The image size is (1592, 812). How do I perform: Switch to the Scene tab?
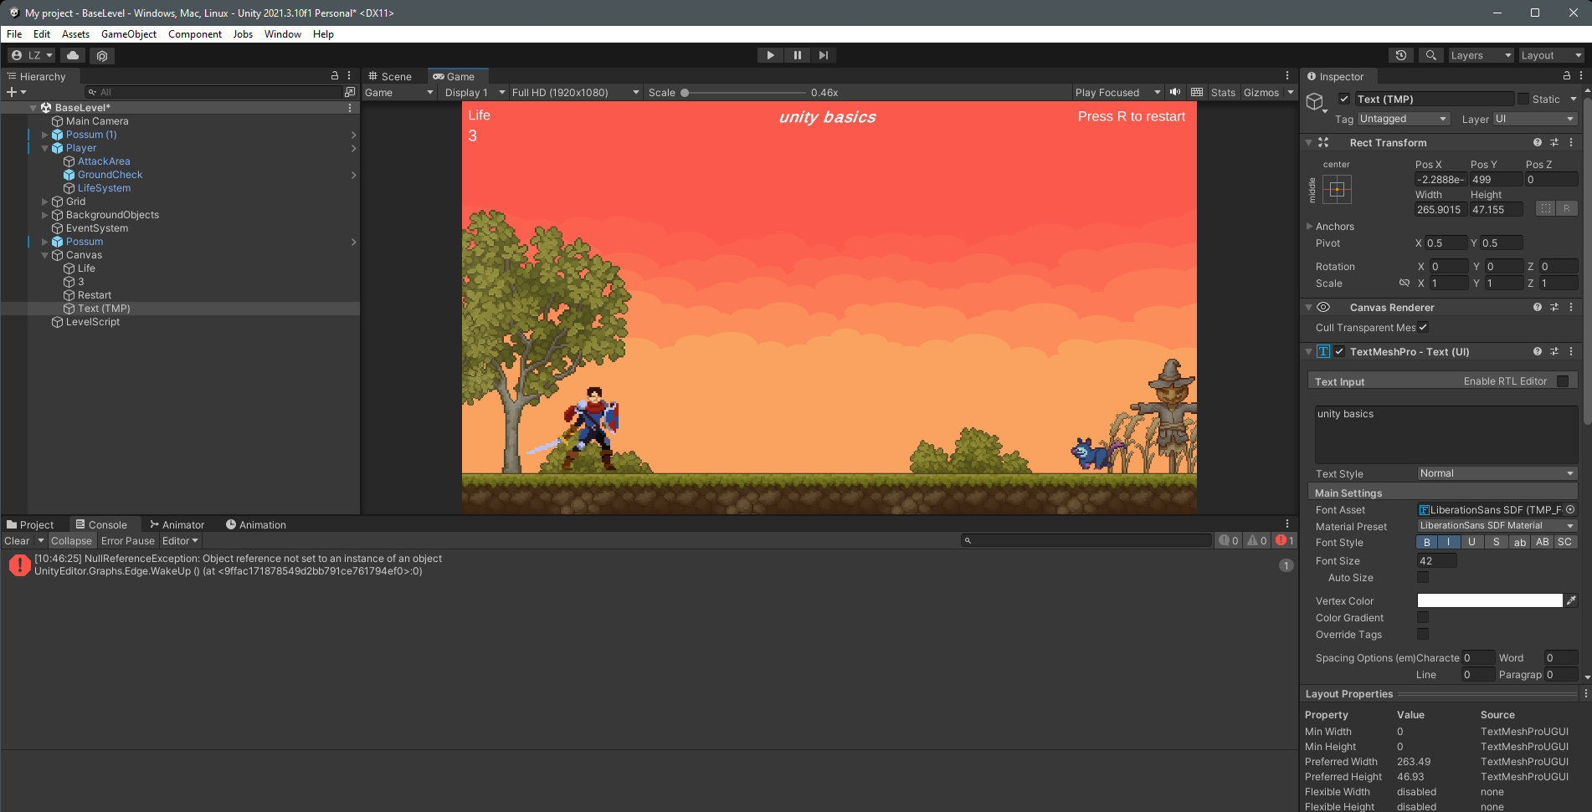(391, 75)
